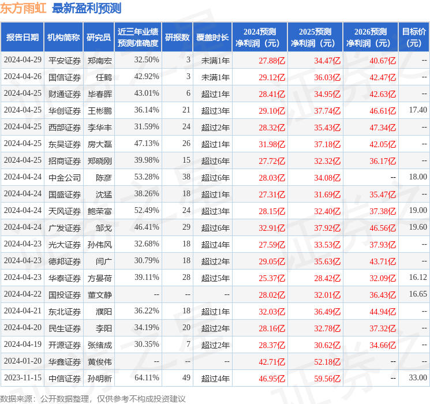The image size is (430, 404).
Task: Click the 覆盖时长 column header
Action: pos(212,37)
